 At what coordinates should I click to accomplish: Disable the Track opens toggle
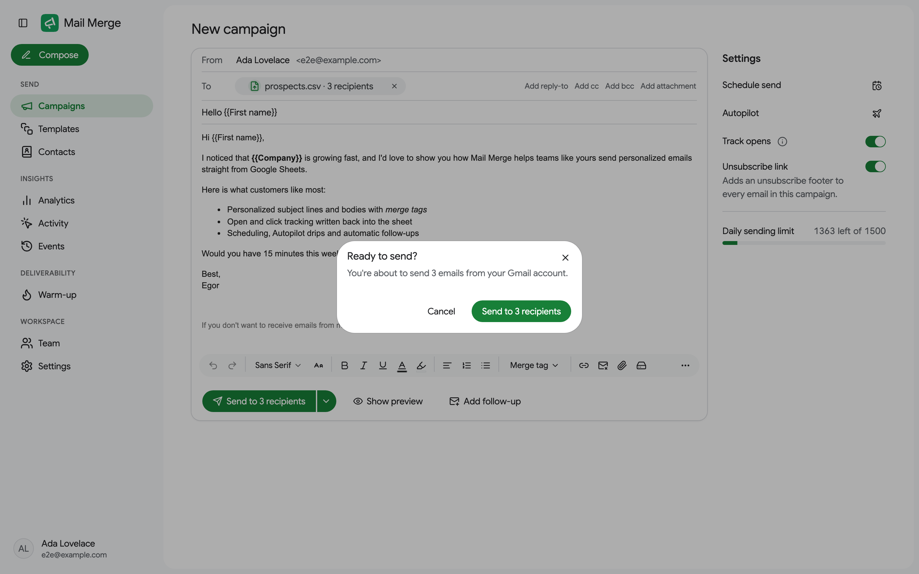(875, 142)
